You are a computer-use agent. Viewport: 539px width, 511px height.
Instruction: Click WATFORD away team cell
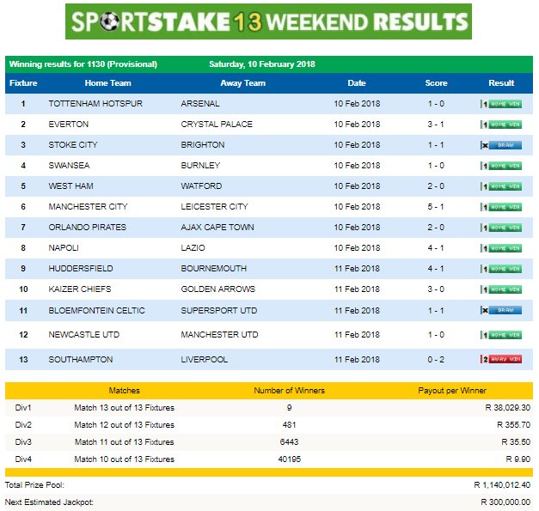(201, 186)
